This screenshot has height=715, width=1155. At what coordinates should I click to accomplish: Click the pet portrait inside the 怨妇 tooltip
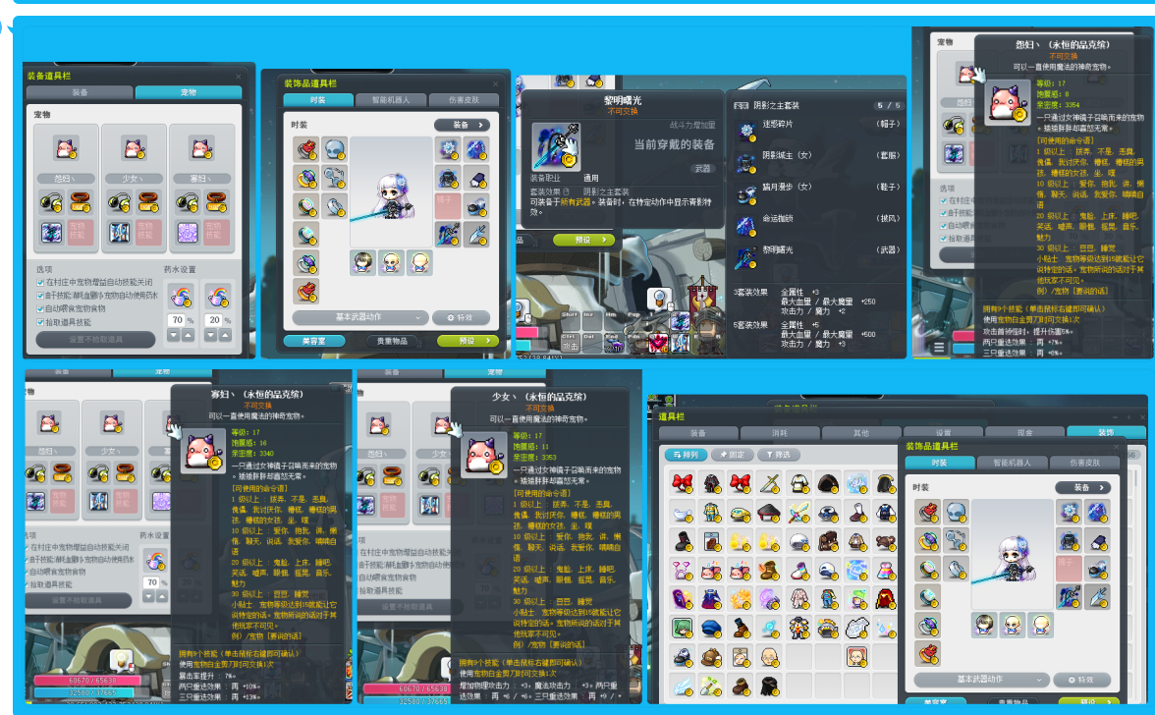pos(1007,101)
